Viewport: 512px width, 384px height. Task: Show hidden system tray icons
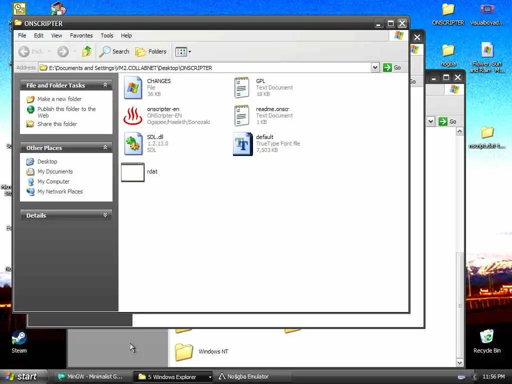tap(474, 377)
